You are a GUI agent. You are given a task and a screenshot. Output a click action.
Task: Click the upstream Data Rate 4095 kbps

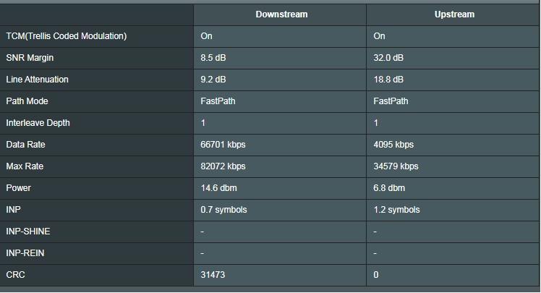pyautogui.click(x=393, y=145)
